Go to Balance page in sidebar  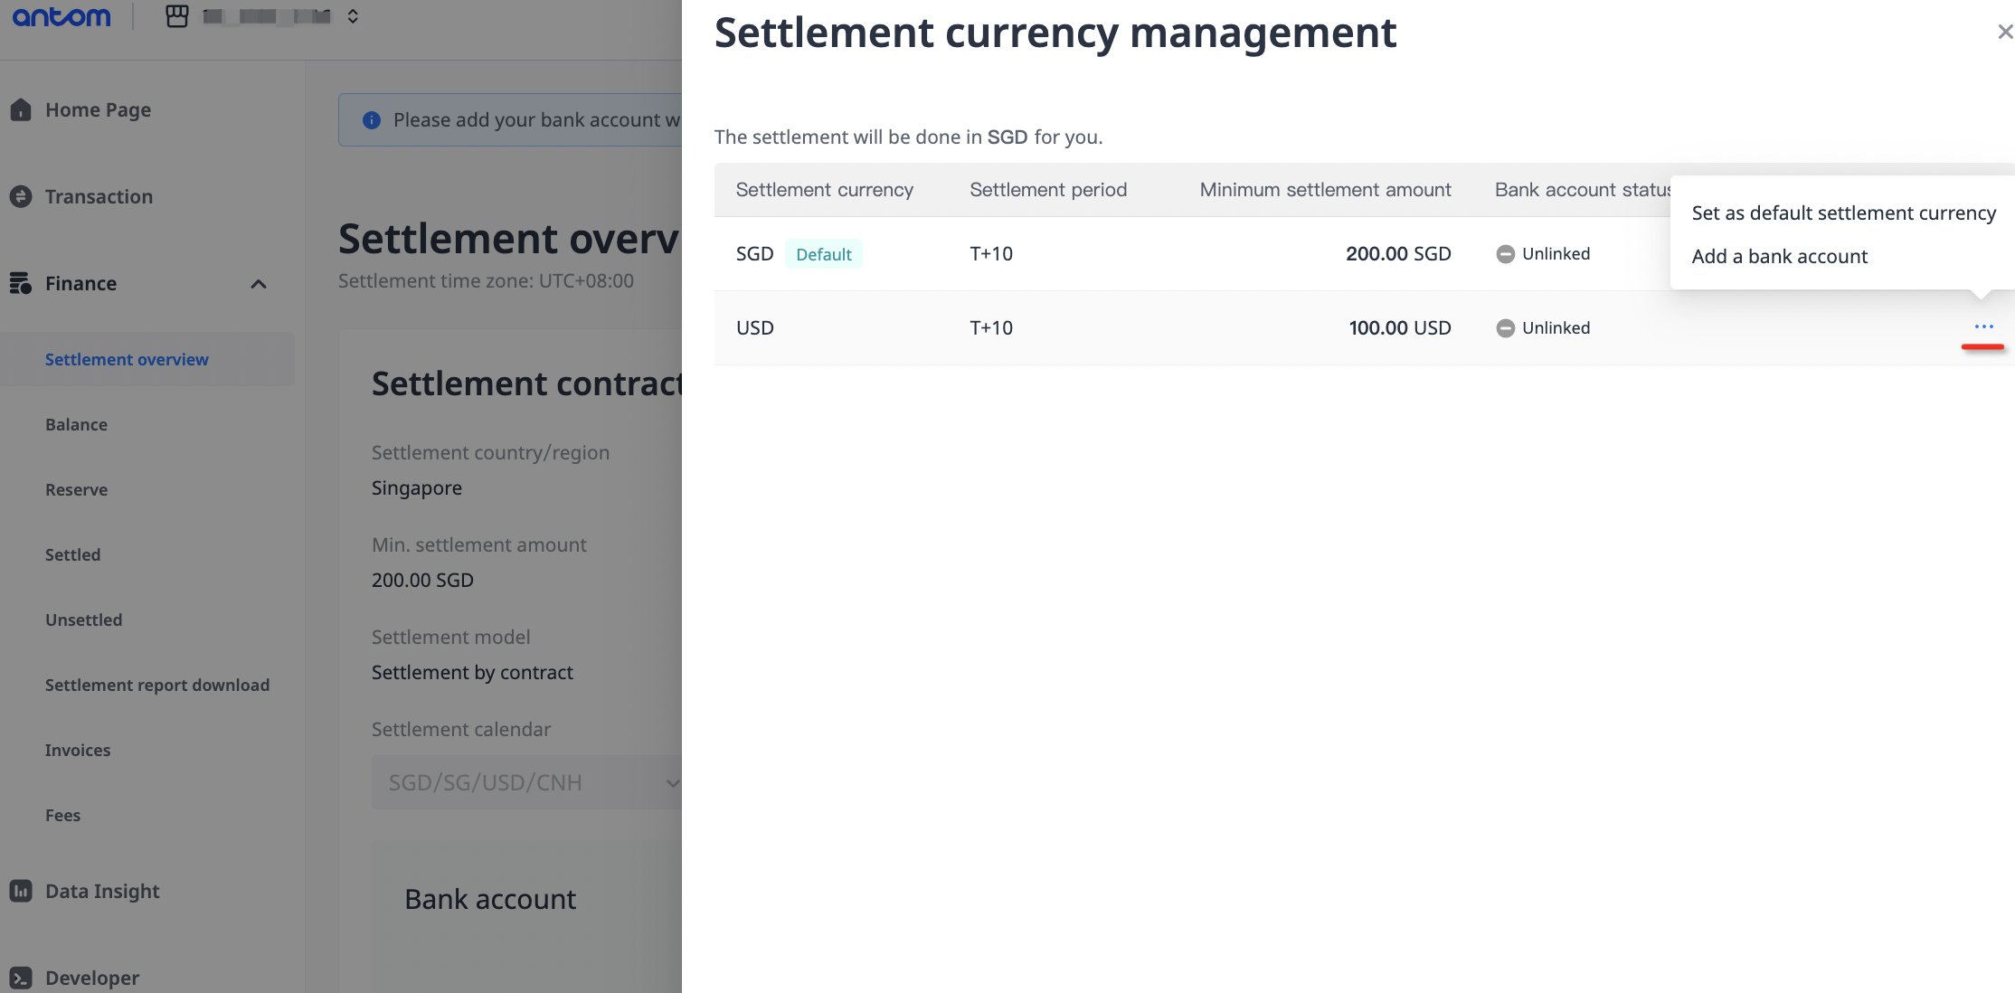click(x=76, y=424)
